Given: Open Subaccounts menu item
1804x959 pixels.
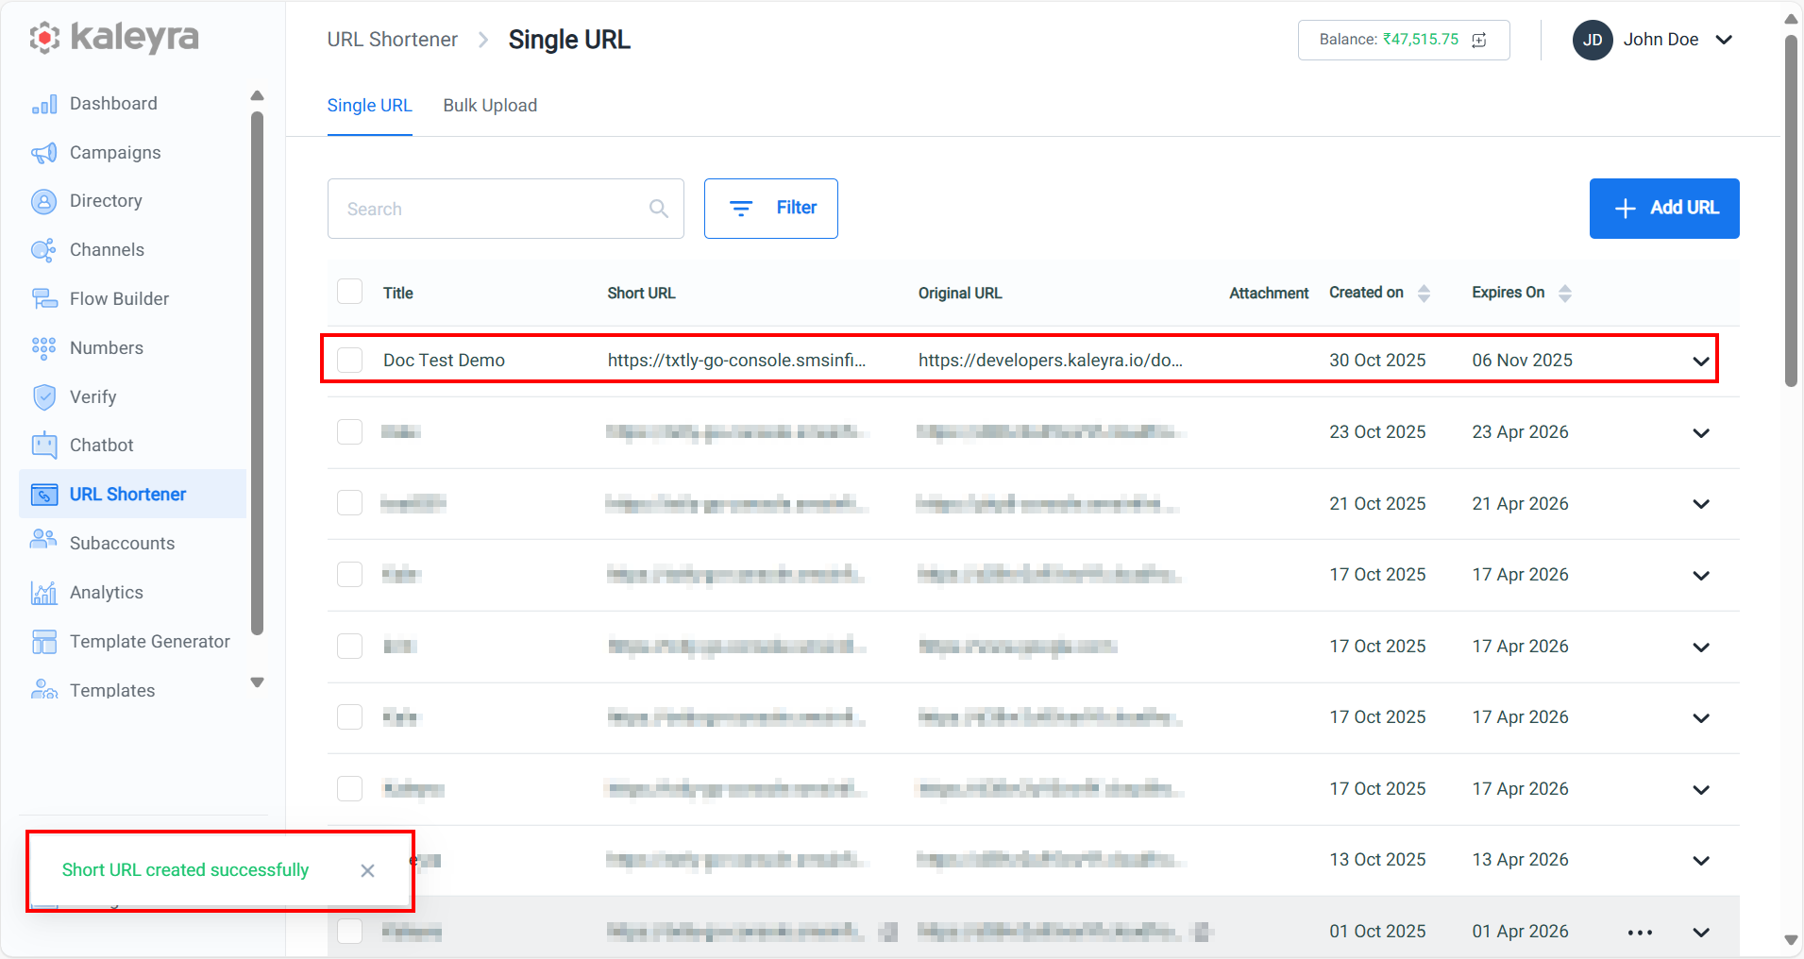Looking at the screenshot, I should [122, 544].
